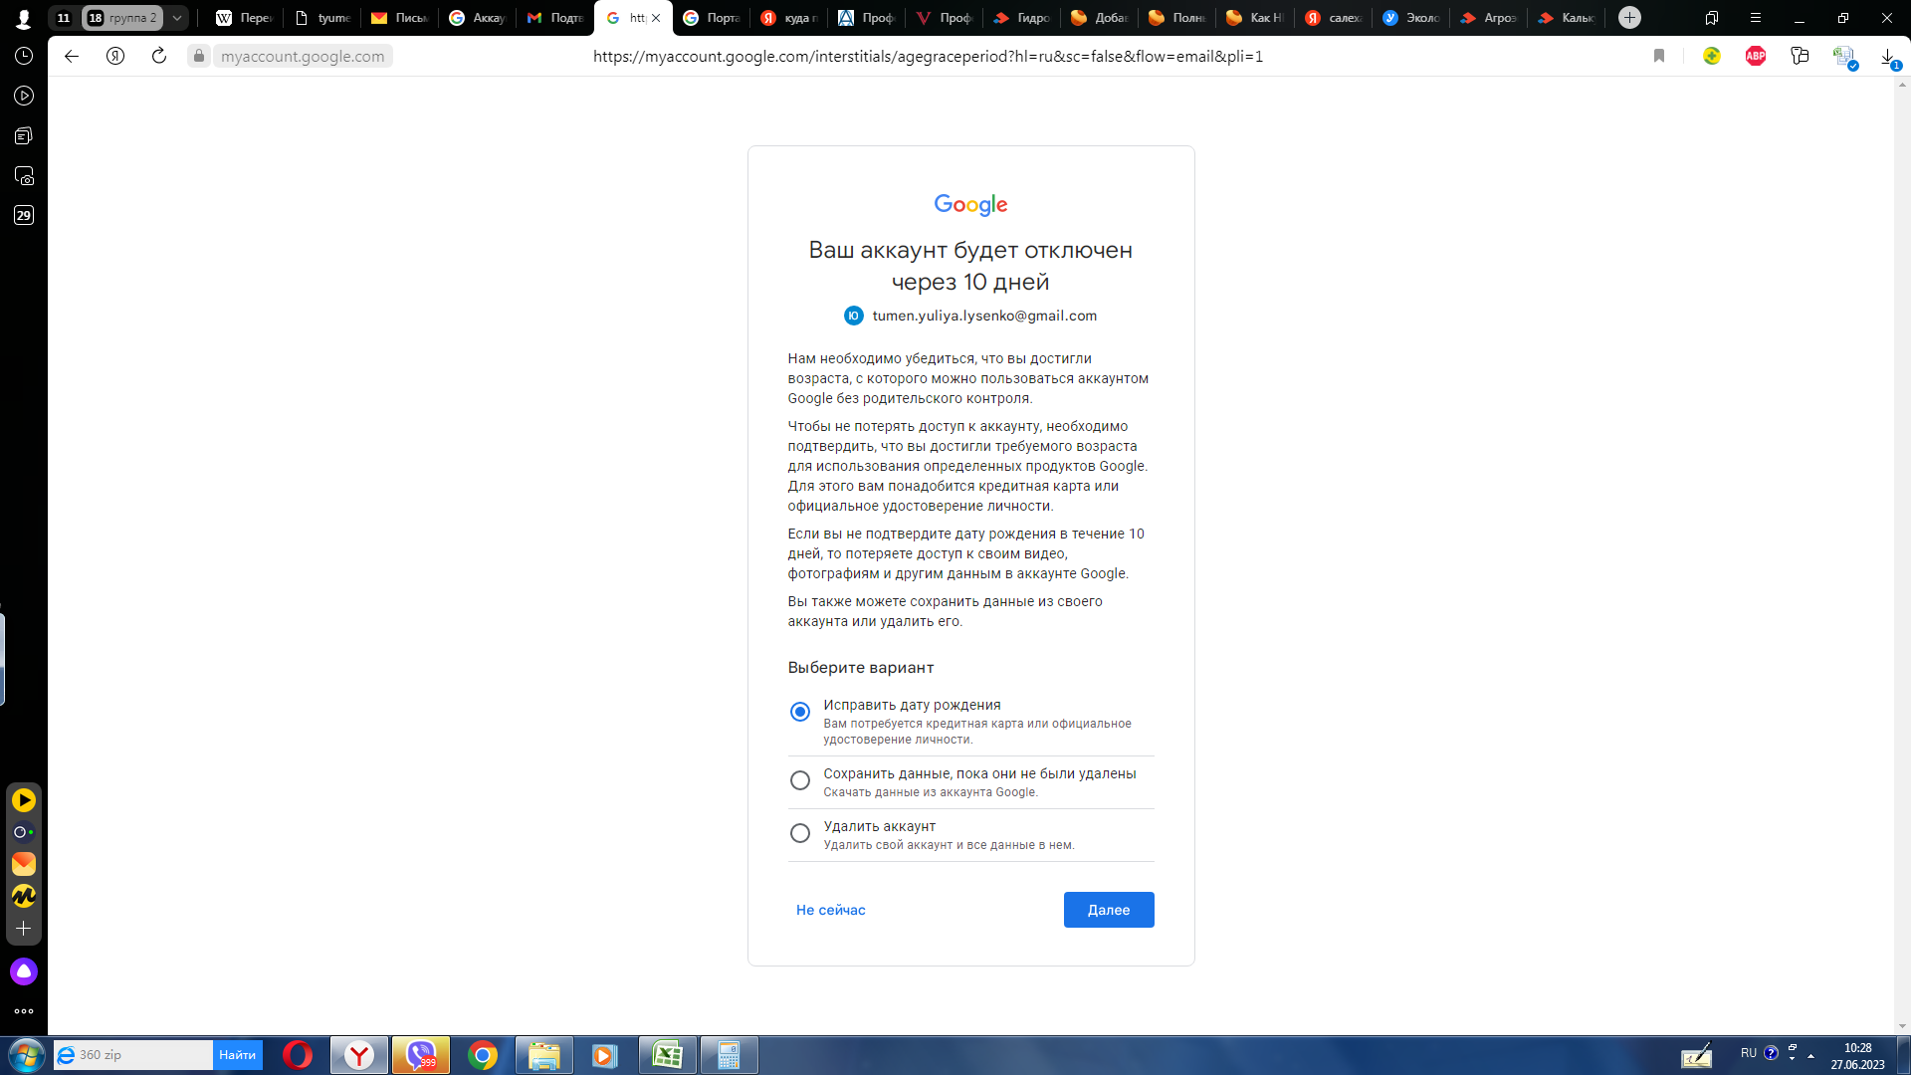Screen dimensions: 1911x1075
Task: Open File Explorer from taskbar
Action: click(x=542, y=1055)
